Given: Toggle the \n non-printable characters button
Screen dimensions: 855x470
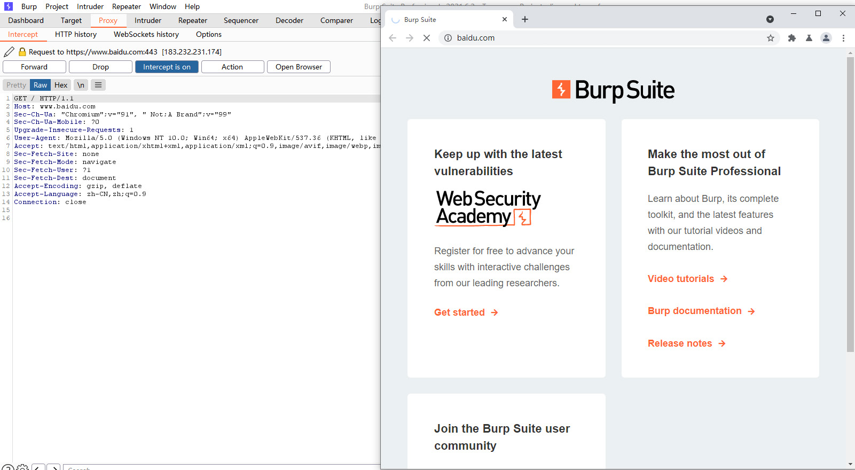Looking at the screenshot, I should click(81, 85).
